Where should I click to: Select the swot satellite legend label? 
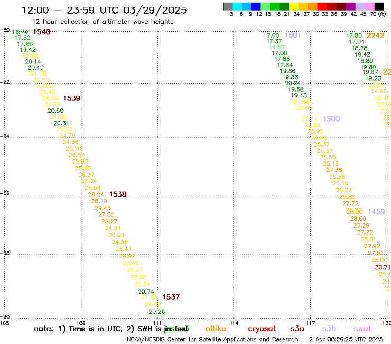pos(362,329)
